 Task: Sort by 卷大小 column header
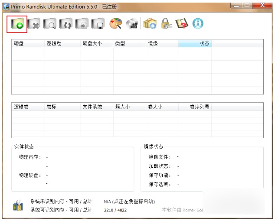[x=162, y=107]
